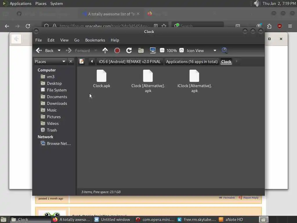Adjust volume via the speaker icon
The image size is (297, 223).
click(x=256, y=3)
